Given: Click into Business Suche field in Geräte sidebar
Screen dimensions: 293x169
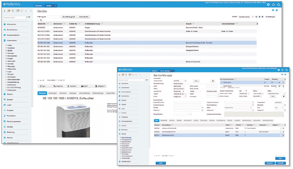Looking at the screenshot, I should click(14, 17).
